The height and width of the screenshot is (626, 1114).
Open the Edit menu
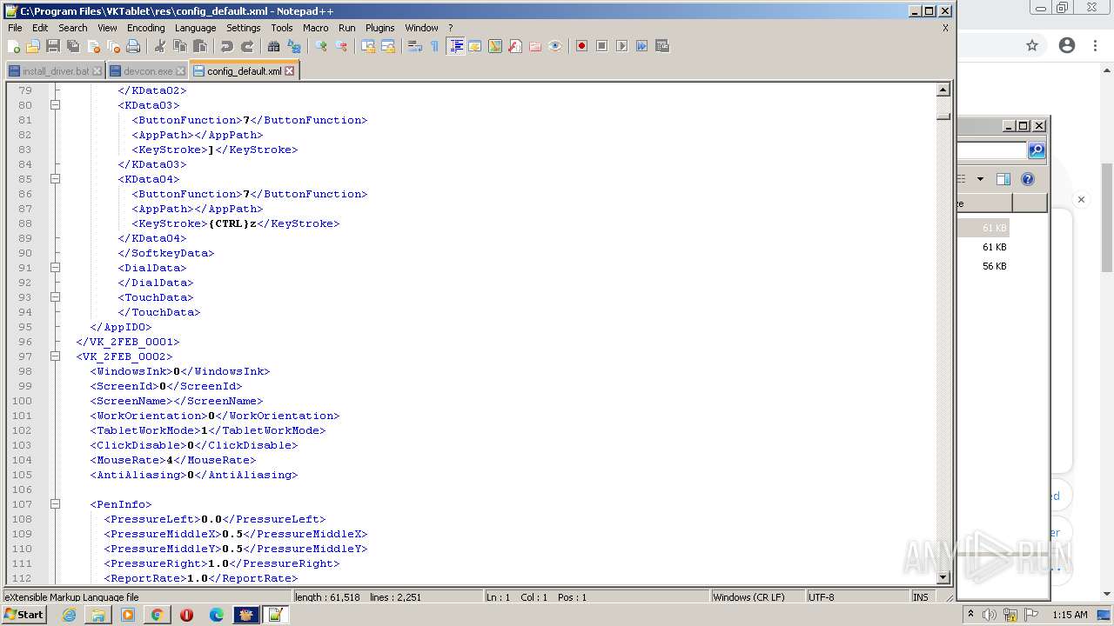(x=40, y=28)
